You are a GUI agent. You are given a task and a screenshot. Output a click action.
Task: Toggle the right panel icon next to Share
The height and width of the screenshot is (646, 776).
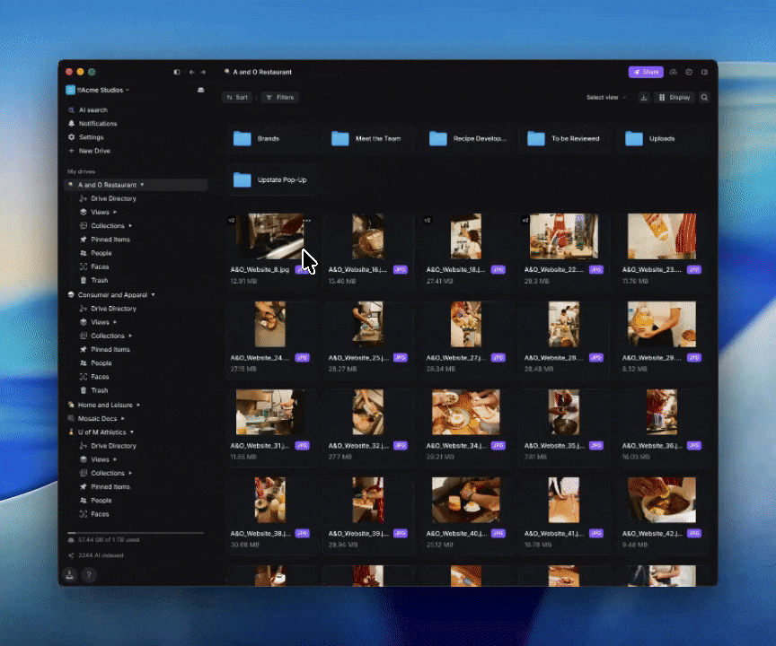[704, 72]
